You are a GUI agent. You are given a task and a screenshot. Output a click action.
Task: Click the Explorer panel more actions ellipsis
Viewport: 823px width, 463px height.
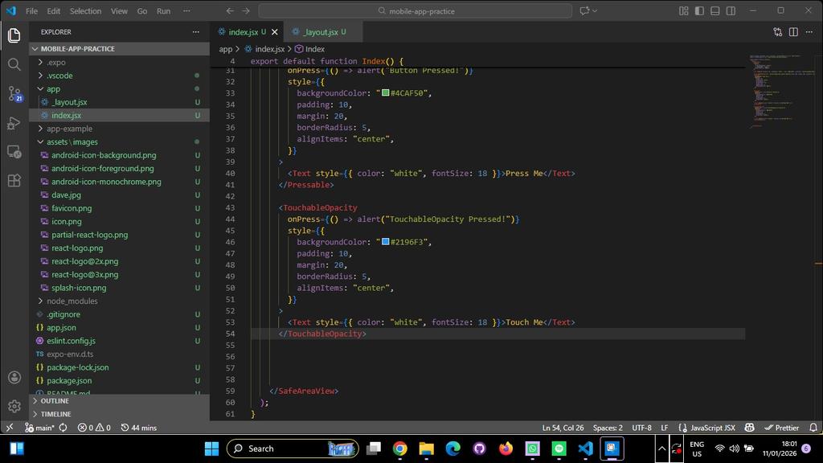(x=196, y=32)
